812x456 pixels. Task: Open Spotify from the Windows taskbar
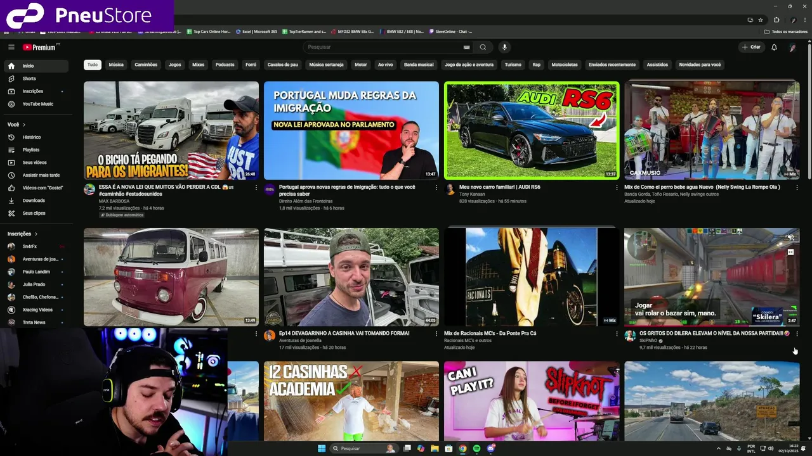point(476,448)
